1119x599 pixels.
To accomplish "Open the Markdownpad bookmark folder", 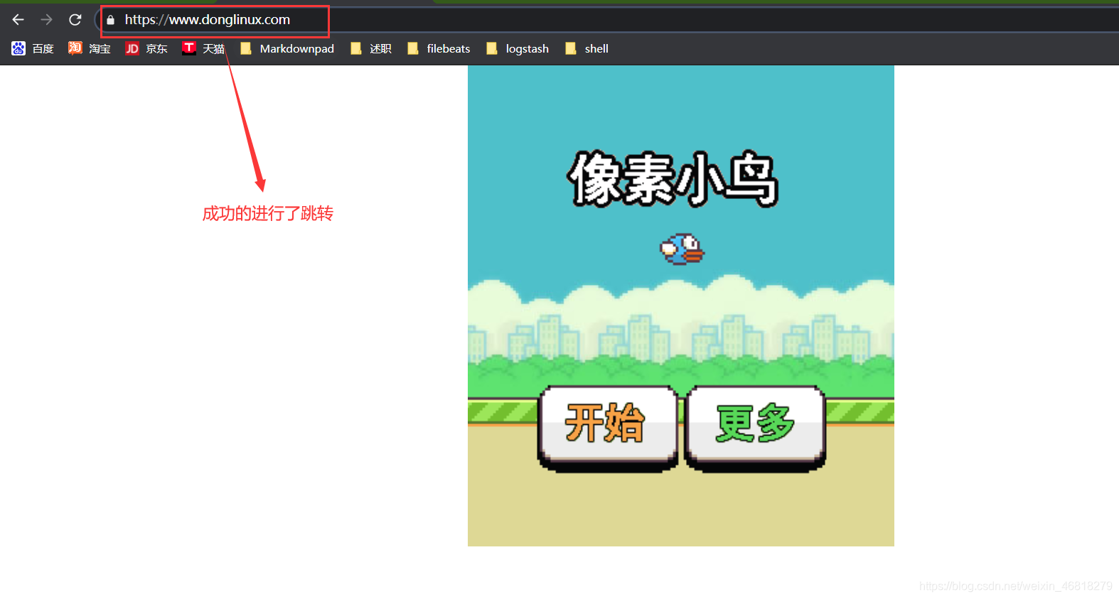I will (287, 48).
